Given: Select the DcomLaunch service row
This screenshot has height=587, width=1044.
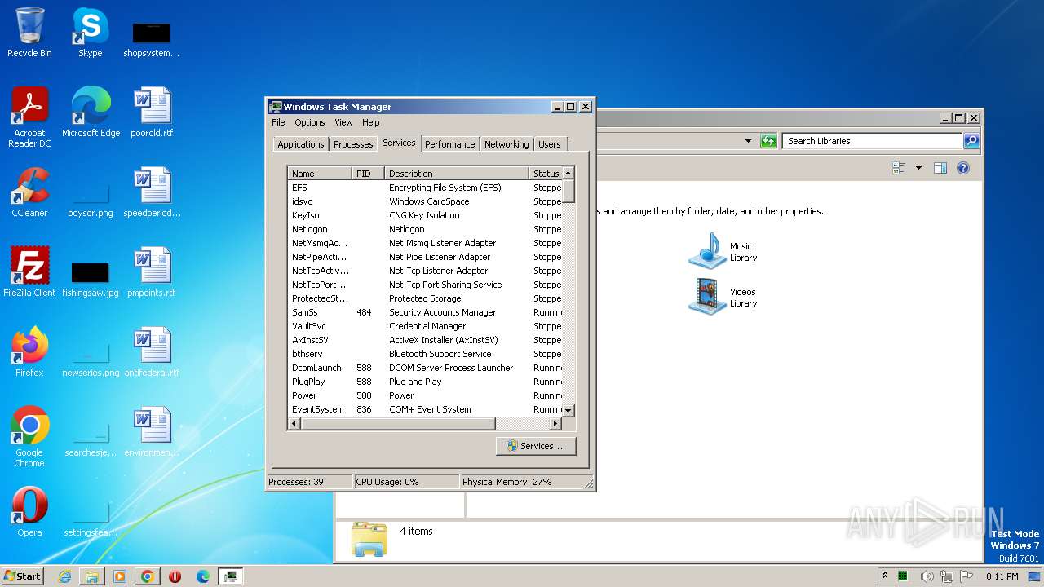Looking at the screenshot, I should pyautogui.click(x=425, y=368).
